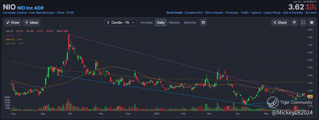
Task: Open Financials link
Action: point(232,13)
